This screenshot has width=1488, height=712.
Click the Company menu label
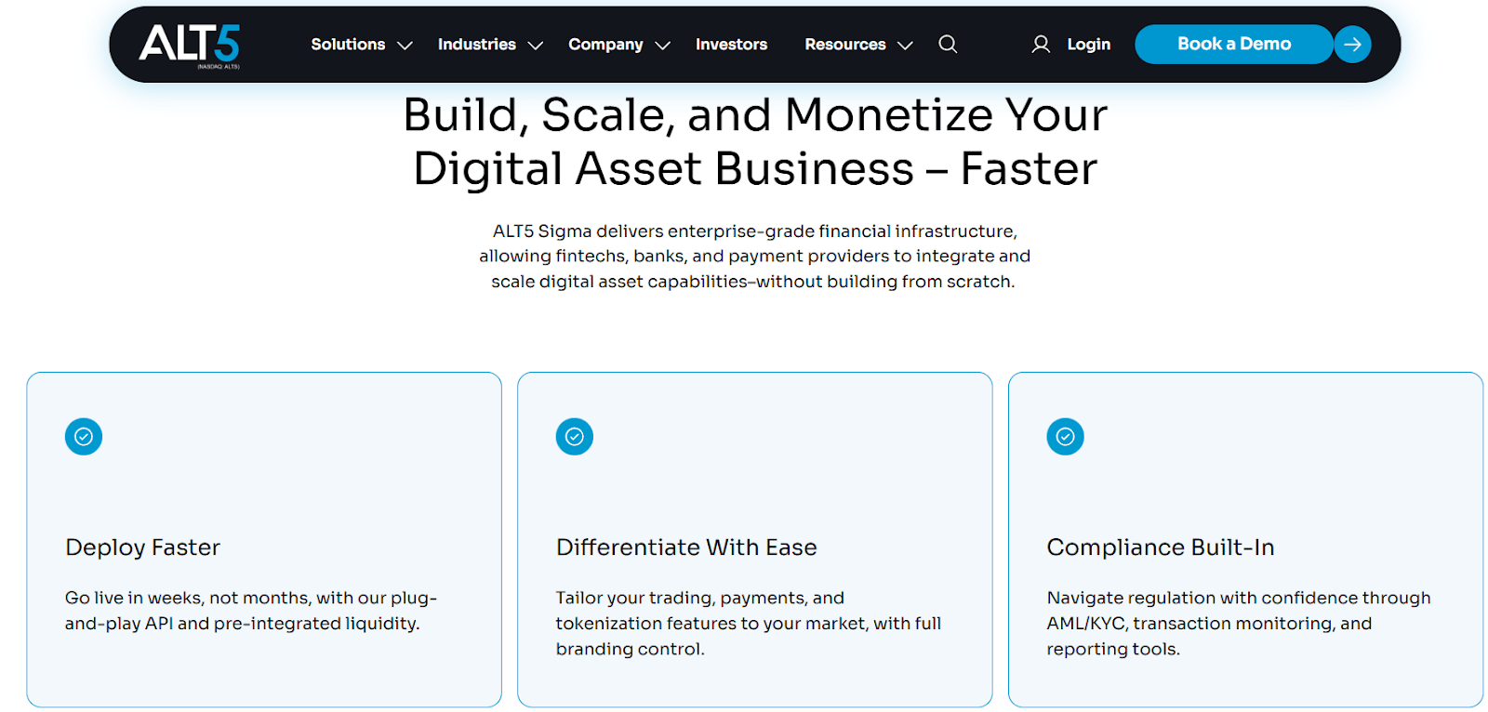coord(605,45)
